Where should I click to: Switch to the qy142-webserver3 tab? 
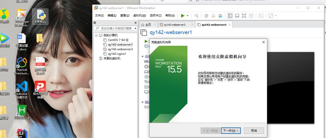coord(174,25)
